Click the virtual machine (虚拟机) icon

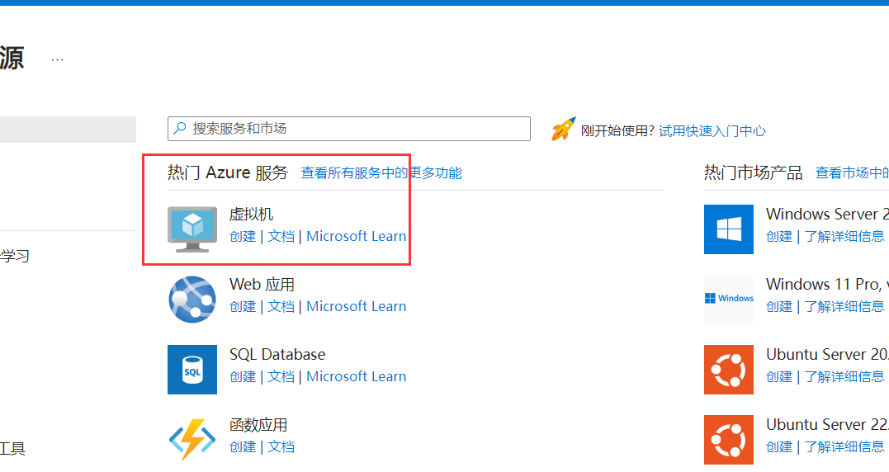[x=192, y=229]
